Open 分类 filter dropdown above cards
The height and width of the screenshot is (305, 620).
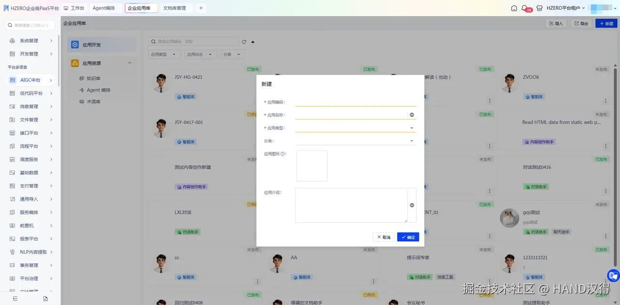[x=233, y=55]
